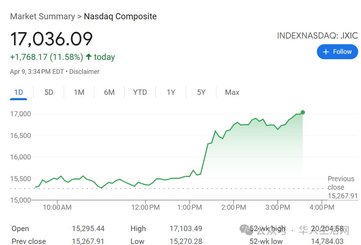Click the INDEXNASDAQ: .IXIC ticker label

click(x=318, y=36)
